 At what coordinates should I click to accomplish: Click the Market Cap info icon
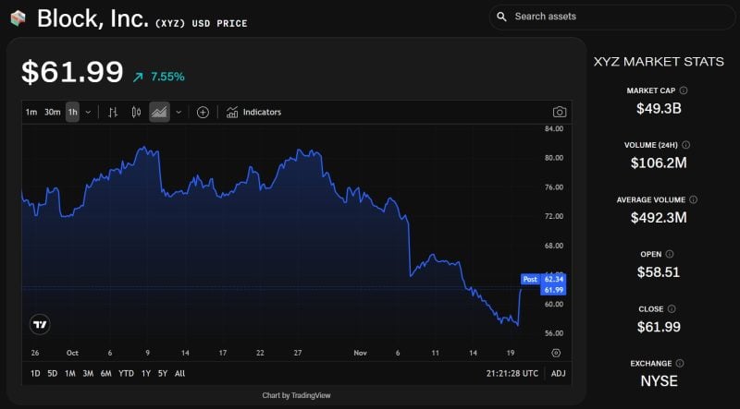point(684,90)
